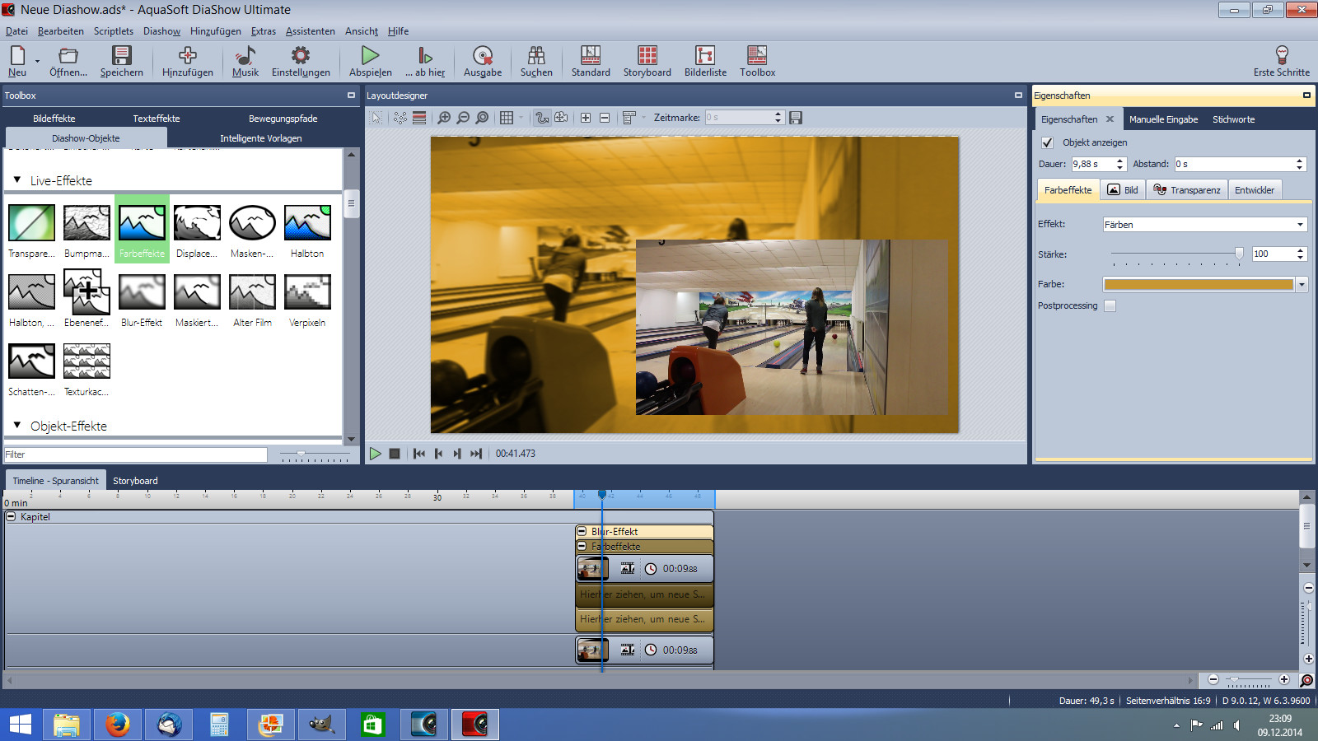Switch to the Transparenz tab
Viewport: 1318px width, 741px height.
click(x=1187, y=190)
